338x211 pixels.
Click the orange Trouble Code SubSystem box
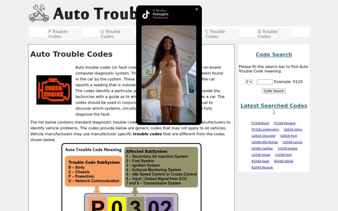tap(93, 171)
